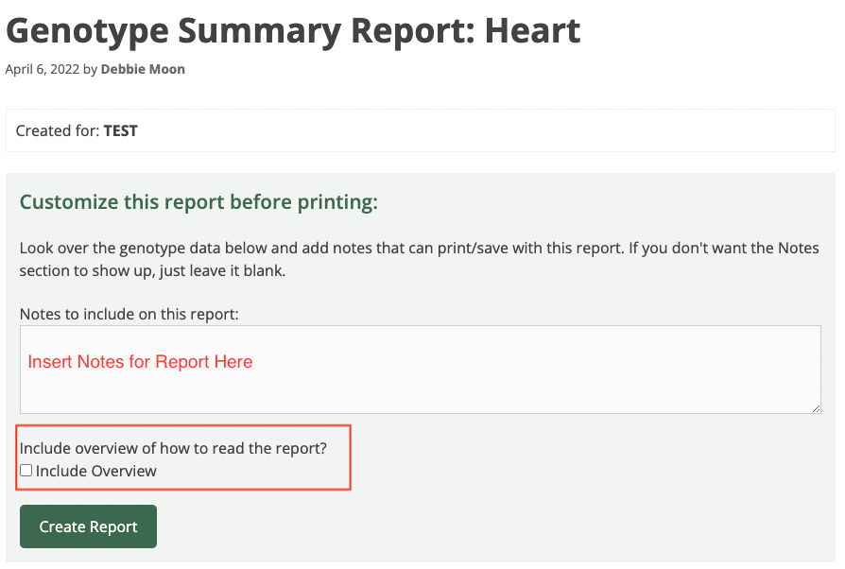Viewport: 845px width, 569px height.
Task: Click the notes textarea resize handle
Action: (816, 408)
